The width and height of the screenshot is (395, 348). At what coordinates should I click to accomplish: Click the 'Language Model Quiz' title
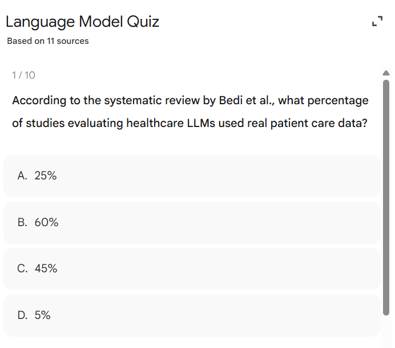point(82,22)
